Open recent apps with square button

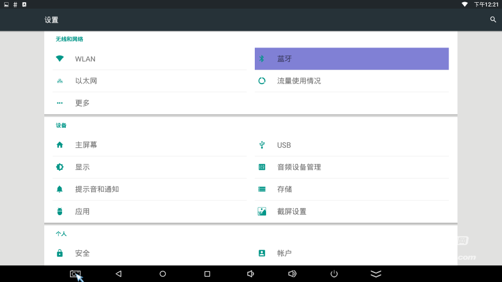click(207, 274)
